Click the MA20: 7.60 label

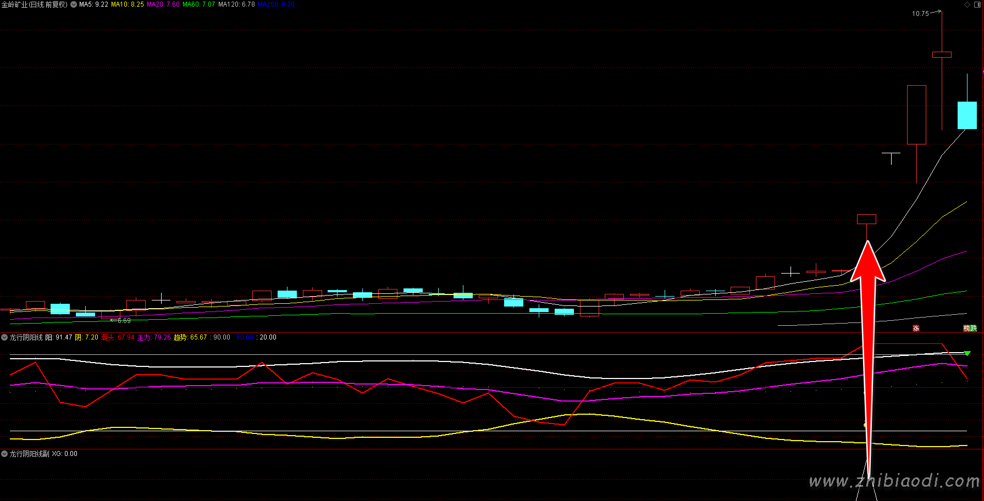coord(163,4)
